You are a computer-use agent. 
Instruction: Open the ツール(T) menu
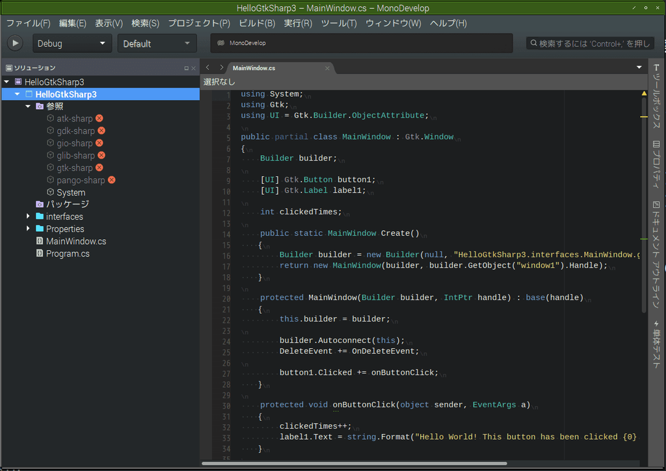click(339, 23)
